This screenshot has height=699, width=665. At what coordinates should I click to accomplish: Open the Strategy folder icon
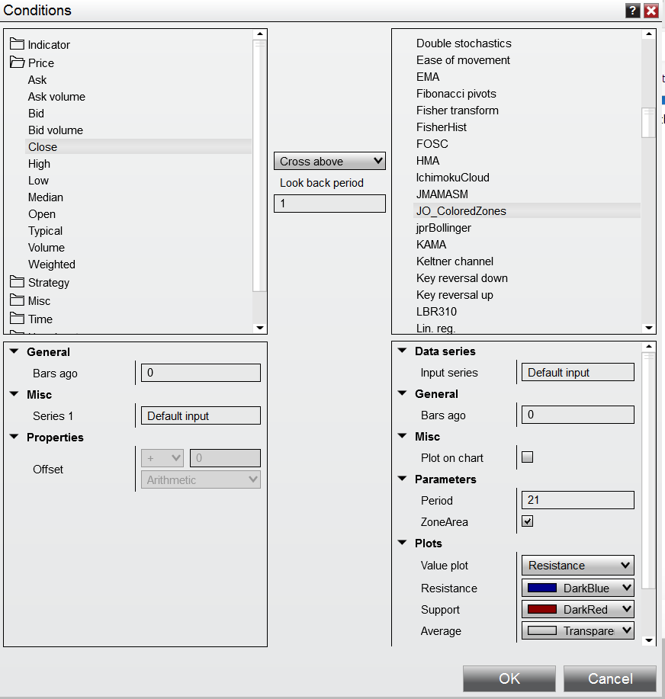pyautogui.click(x=17, y=282)
